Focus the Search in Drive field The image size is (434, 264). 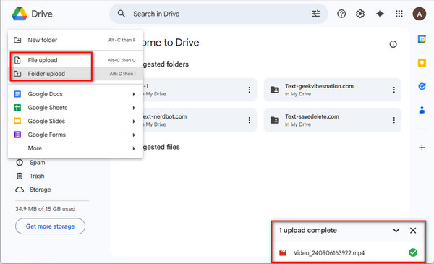[218, 14]
